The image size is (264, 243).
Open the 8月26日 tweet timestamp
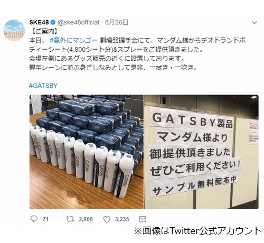point(117,22)
